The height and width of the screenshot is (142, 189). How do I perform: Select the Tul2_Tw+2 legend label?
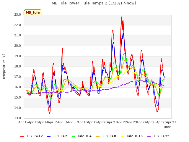click(35, 136)
